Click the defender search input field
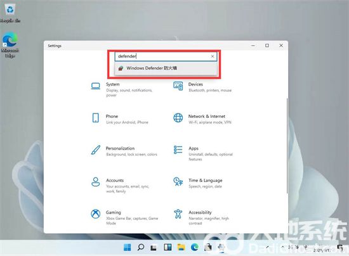 click(x=166, y=56)
